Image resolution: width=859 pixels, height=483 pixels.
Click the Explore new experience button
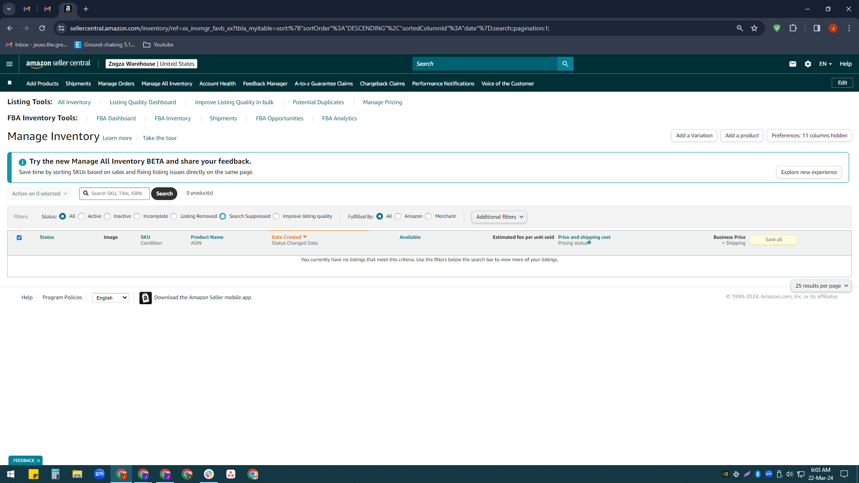pos(808,172)
